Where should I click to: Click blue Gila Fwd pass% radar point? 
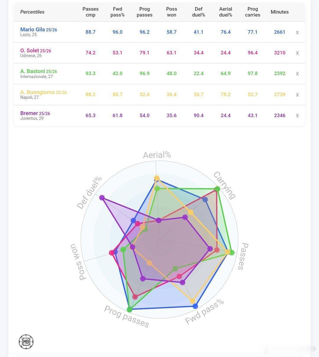pos(195,306)
